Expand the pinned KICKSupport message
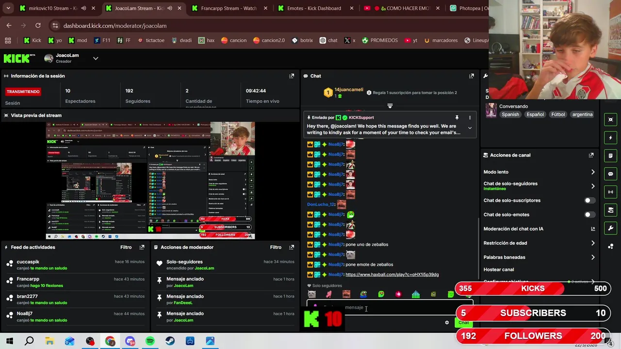Image resolution: width=621 pixels, height=349 pixels. [470, 128]
